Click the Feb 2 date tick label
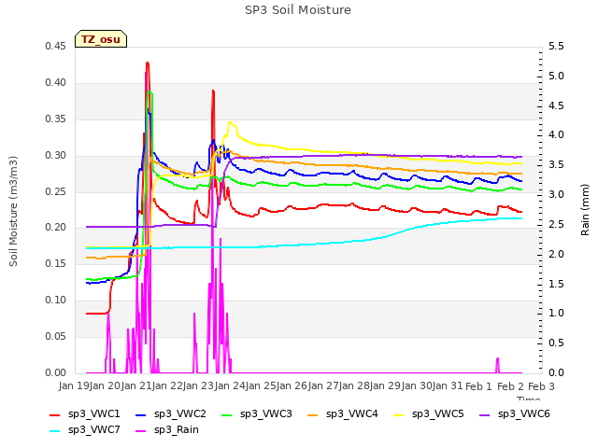The image size is (598, 448). 510,386
